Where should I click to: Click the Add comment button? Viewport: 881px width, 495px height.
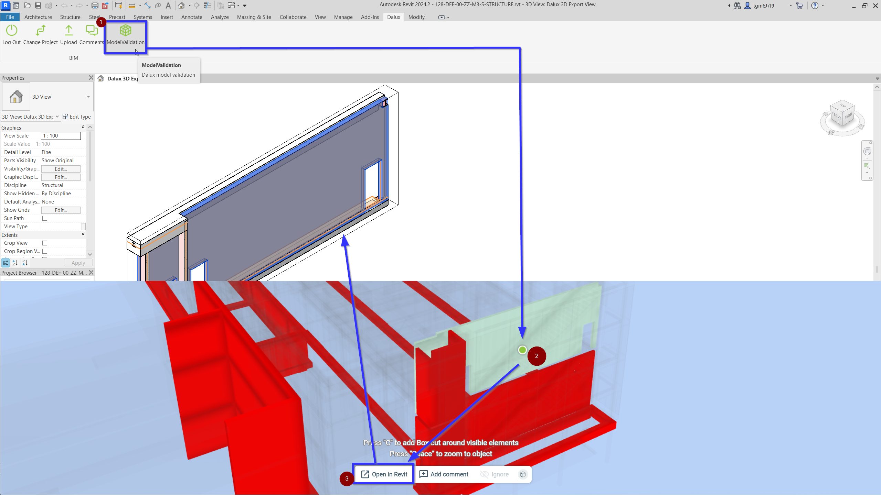tap(444, 474)
